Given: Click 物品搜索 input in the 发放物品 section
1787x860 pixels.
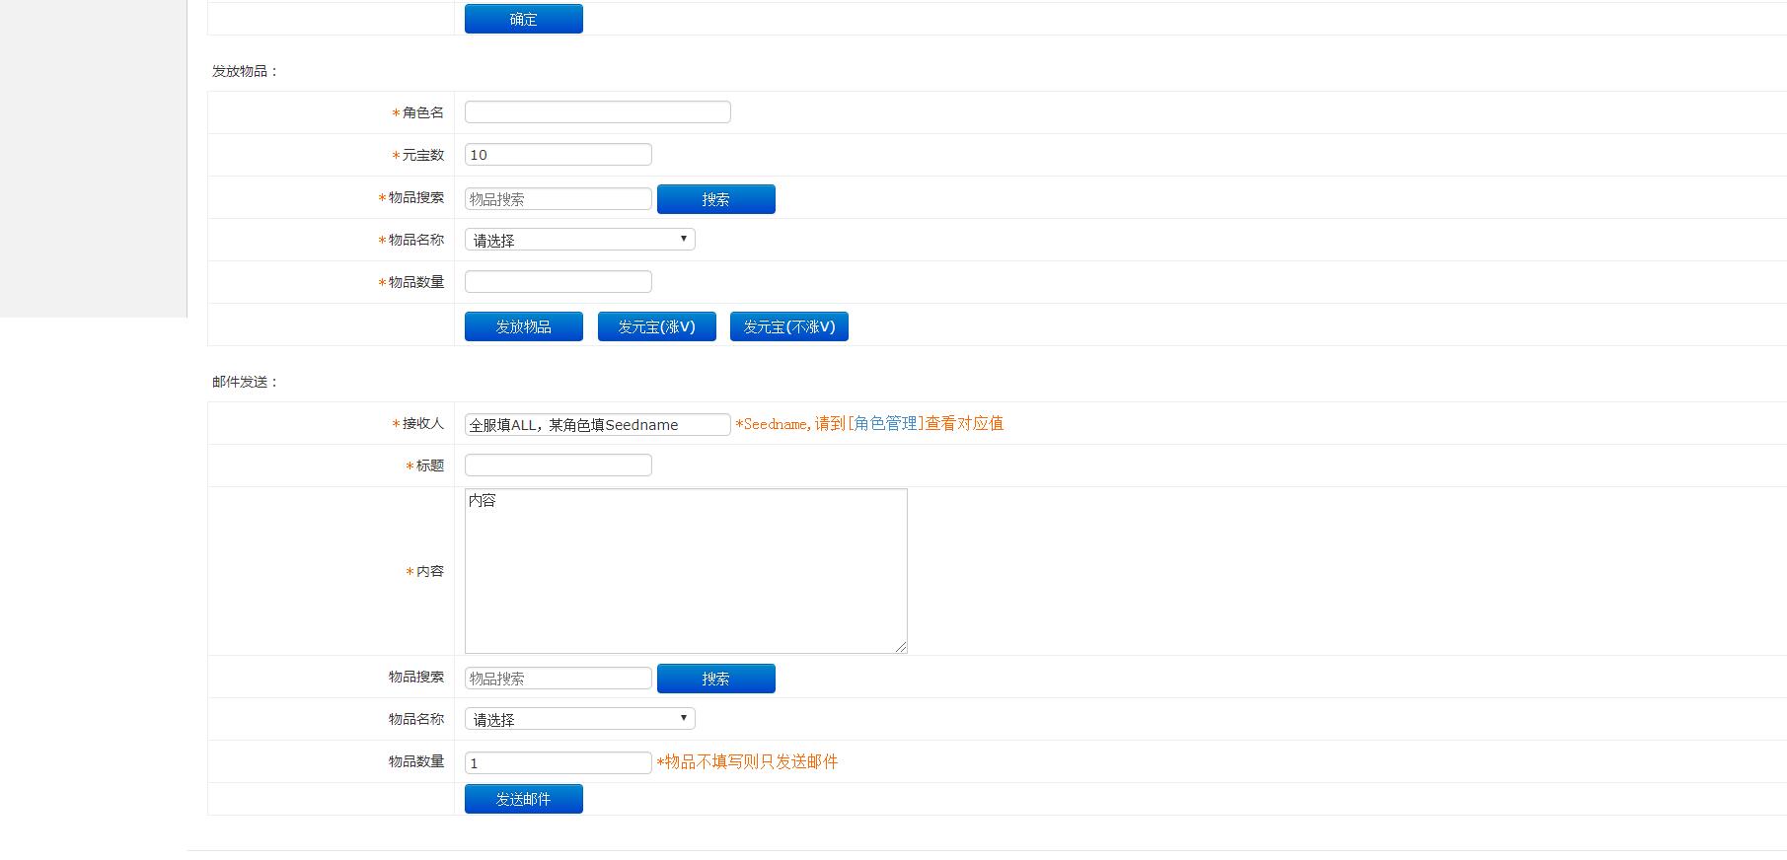Looking at the screenshot, I should (x=558, y=198).
